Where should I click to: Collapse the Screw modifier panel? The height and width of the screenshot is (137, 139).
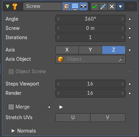pyautogui.click(x=8, y=7)
